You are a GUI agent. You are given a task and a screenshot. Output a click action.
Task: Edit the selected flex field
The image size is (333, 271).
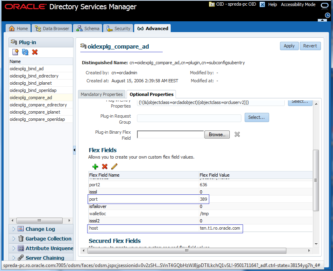[114, 166]
